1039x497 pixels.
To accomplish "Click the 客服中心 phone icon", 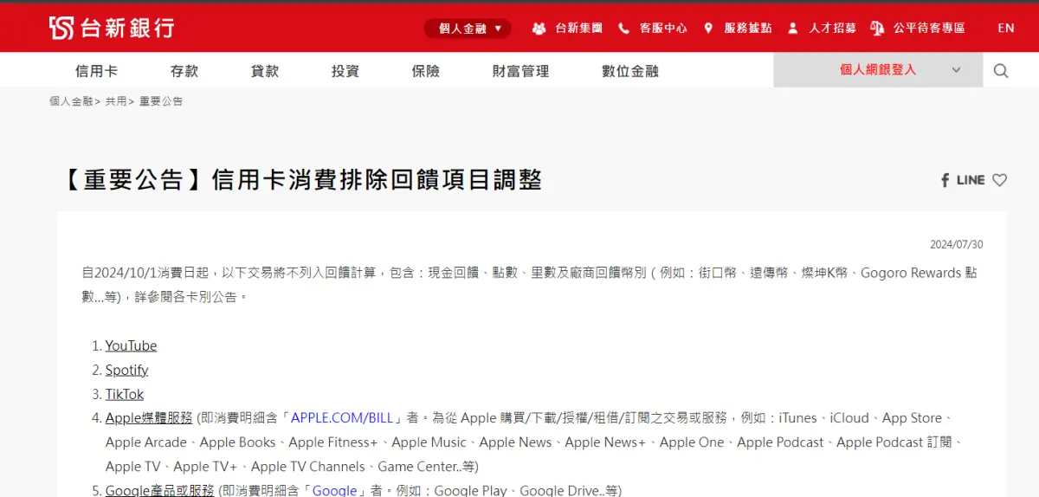I will (623, 29).
